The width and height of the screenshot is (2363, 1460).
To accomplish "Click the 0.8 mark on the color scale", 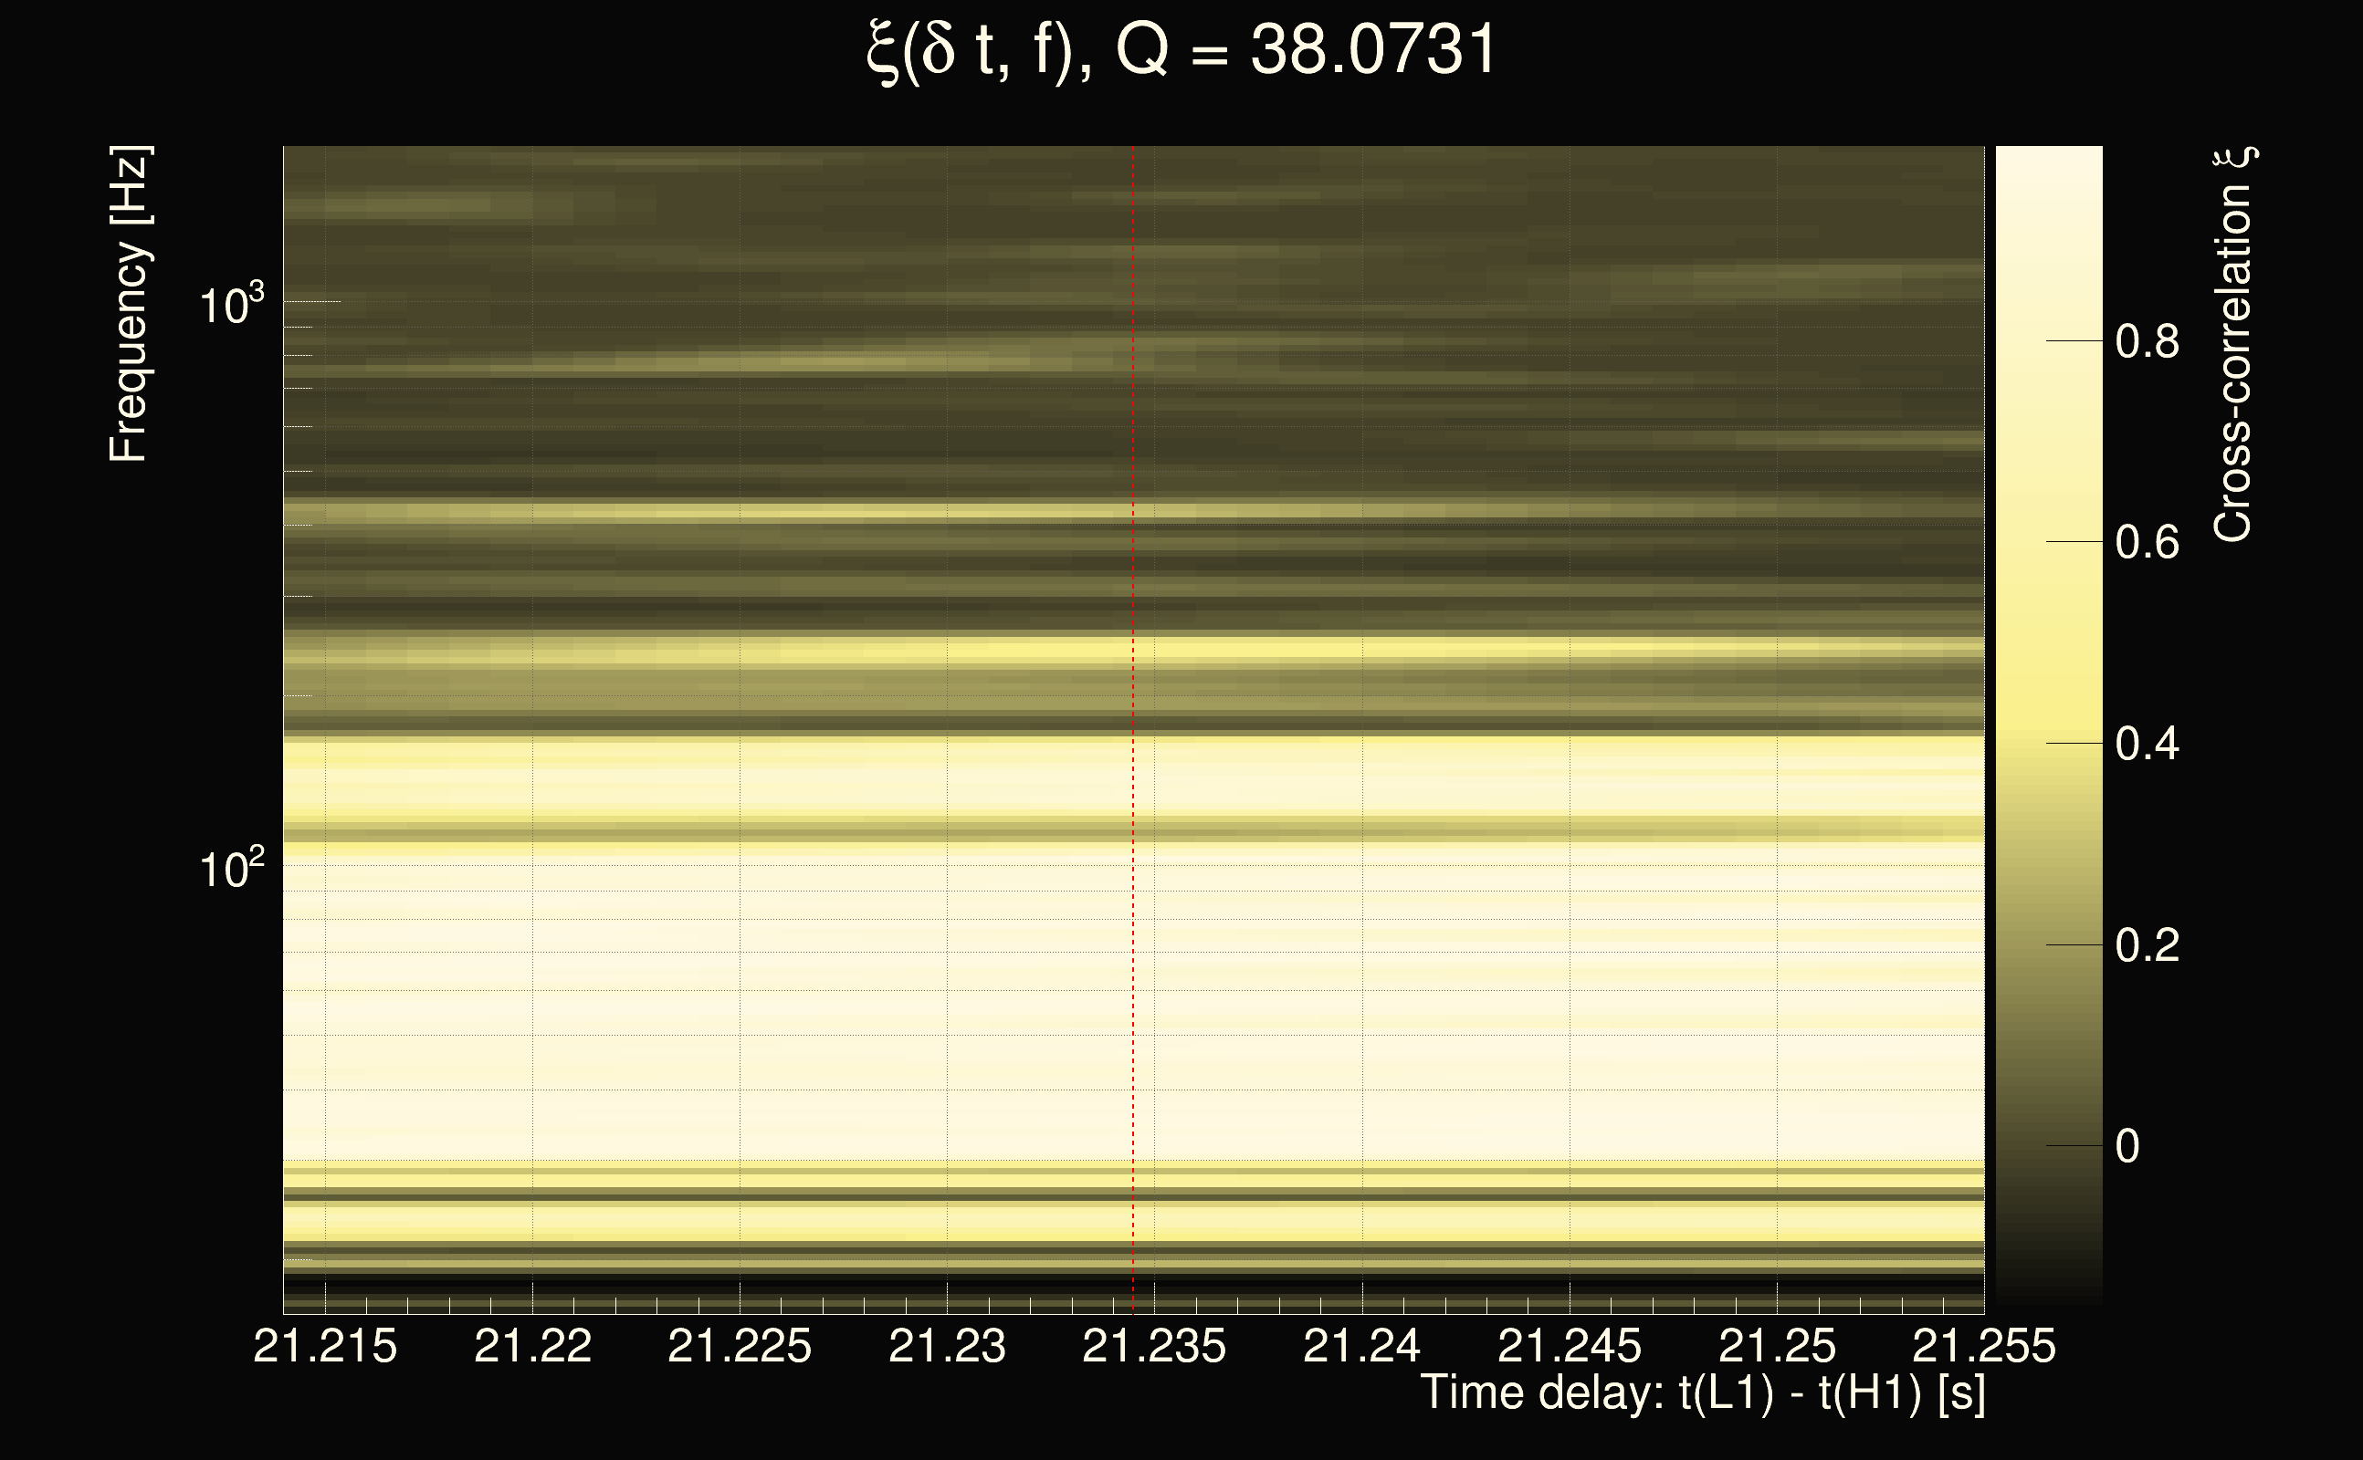I will click(x=2147, y=342).
